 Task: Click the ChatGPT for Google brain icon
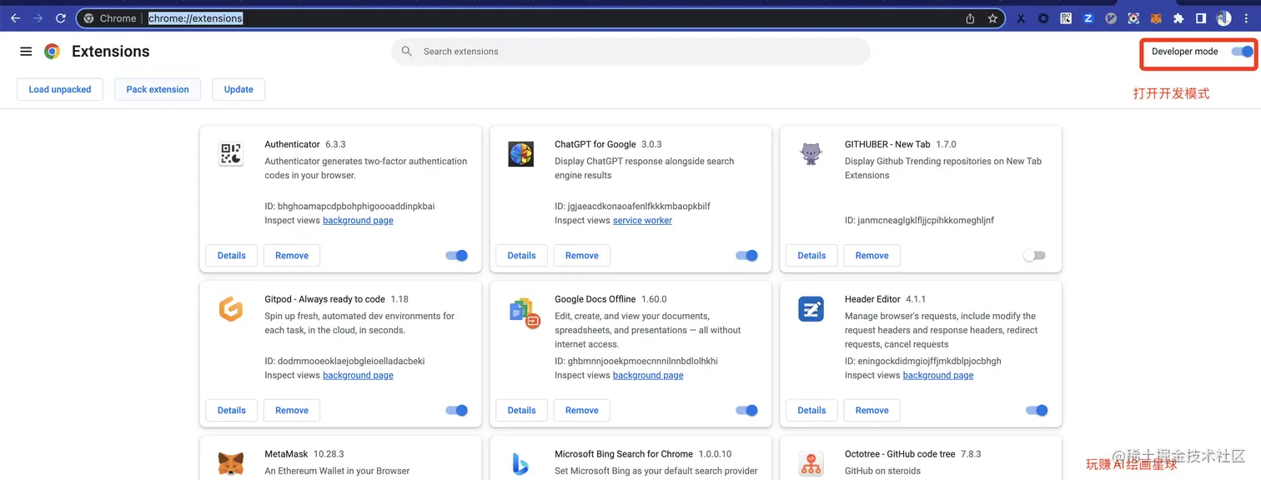click(x=520, y=154)
